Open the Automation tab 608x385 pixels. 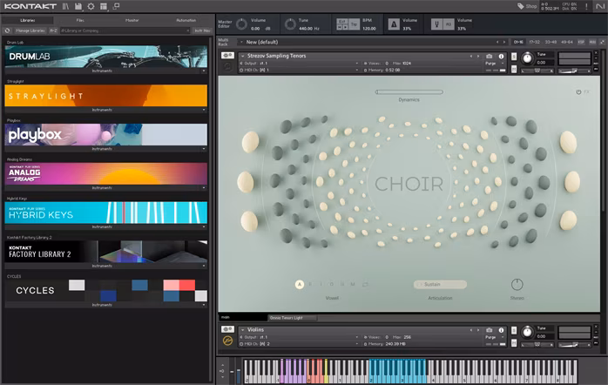click(x=186, y=19)
